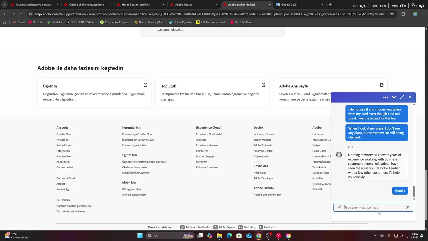
Task: Collapse the chat window with the chevron
Action: pos(394,97)
